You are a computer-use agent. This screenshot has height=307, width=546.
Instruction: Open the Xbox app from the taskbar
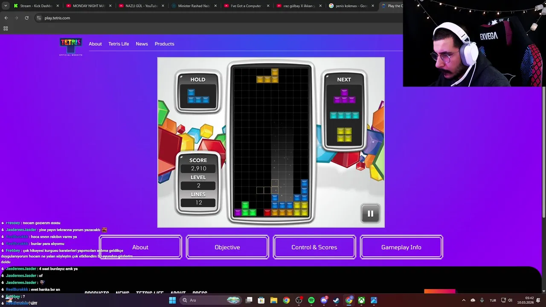coord(361,300)
